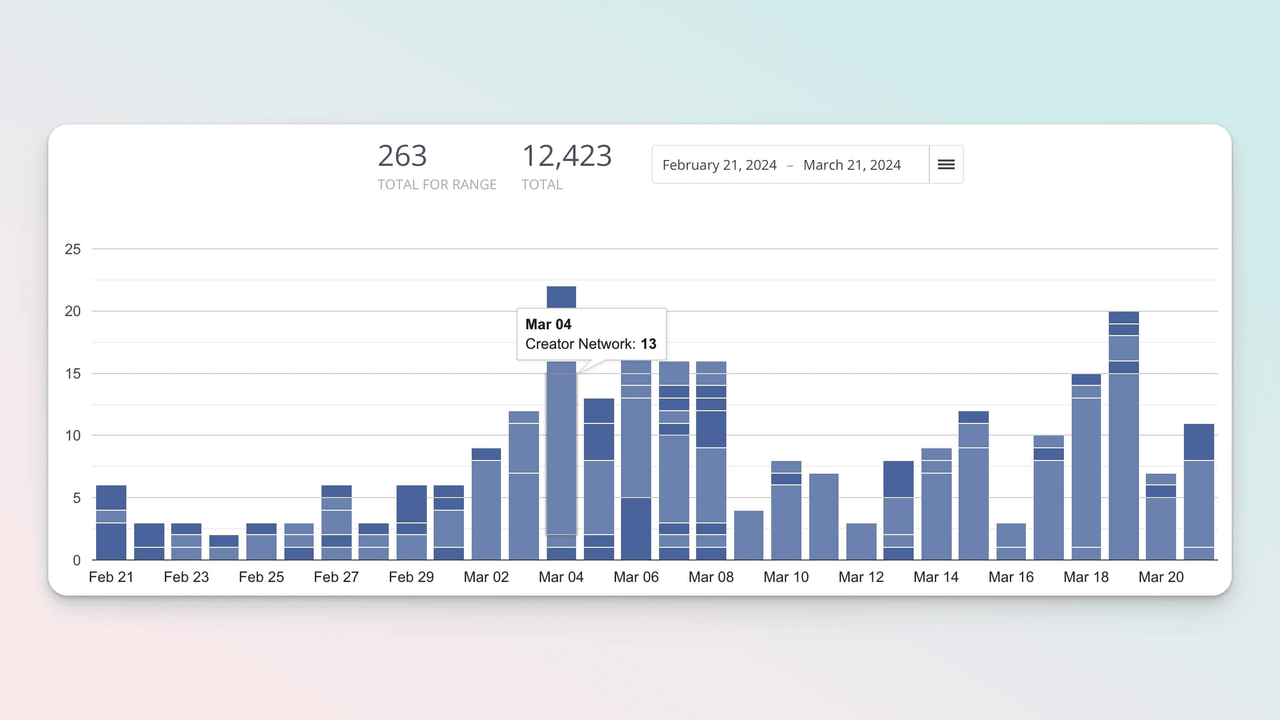Viewport: 1280px width, 720px height.
Task: Click the February 21, 2024 start date
Action: pyautogui.click(x=719, y=165)
